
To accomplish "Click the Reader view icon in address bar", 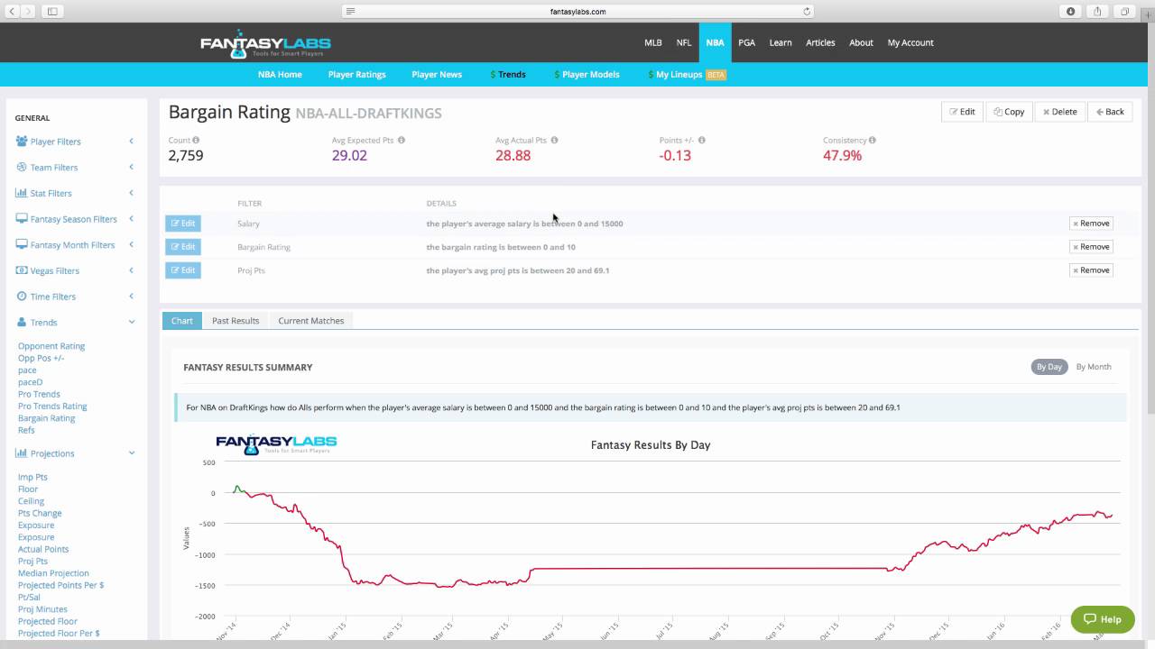I will [x=350, y=11].
